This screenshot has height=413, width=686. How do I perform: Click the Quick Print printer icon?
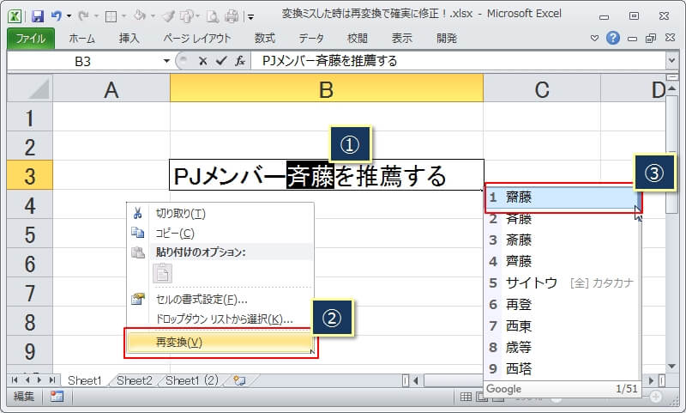(232, 16)
